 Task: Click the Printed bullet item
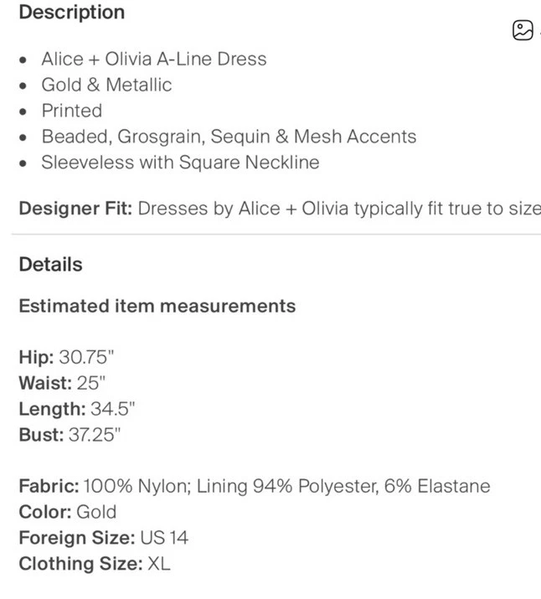[72, 111]
